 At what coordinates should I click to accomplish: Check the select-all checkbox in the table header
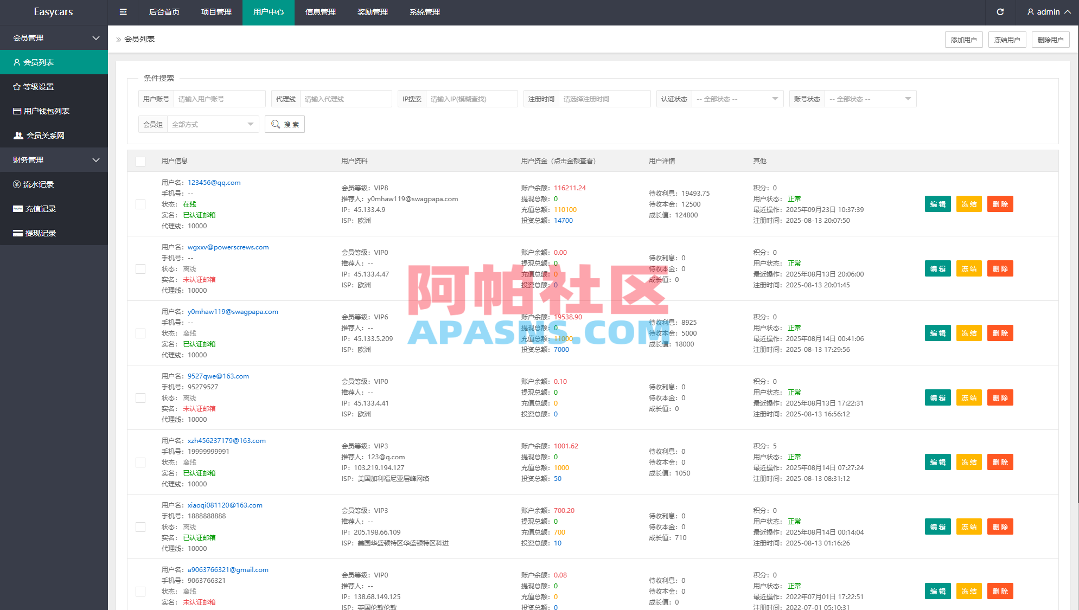coord(141,160)
